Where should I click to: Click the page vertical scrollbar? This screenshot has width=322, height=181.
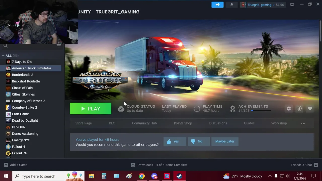(x=320, y=31)
